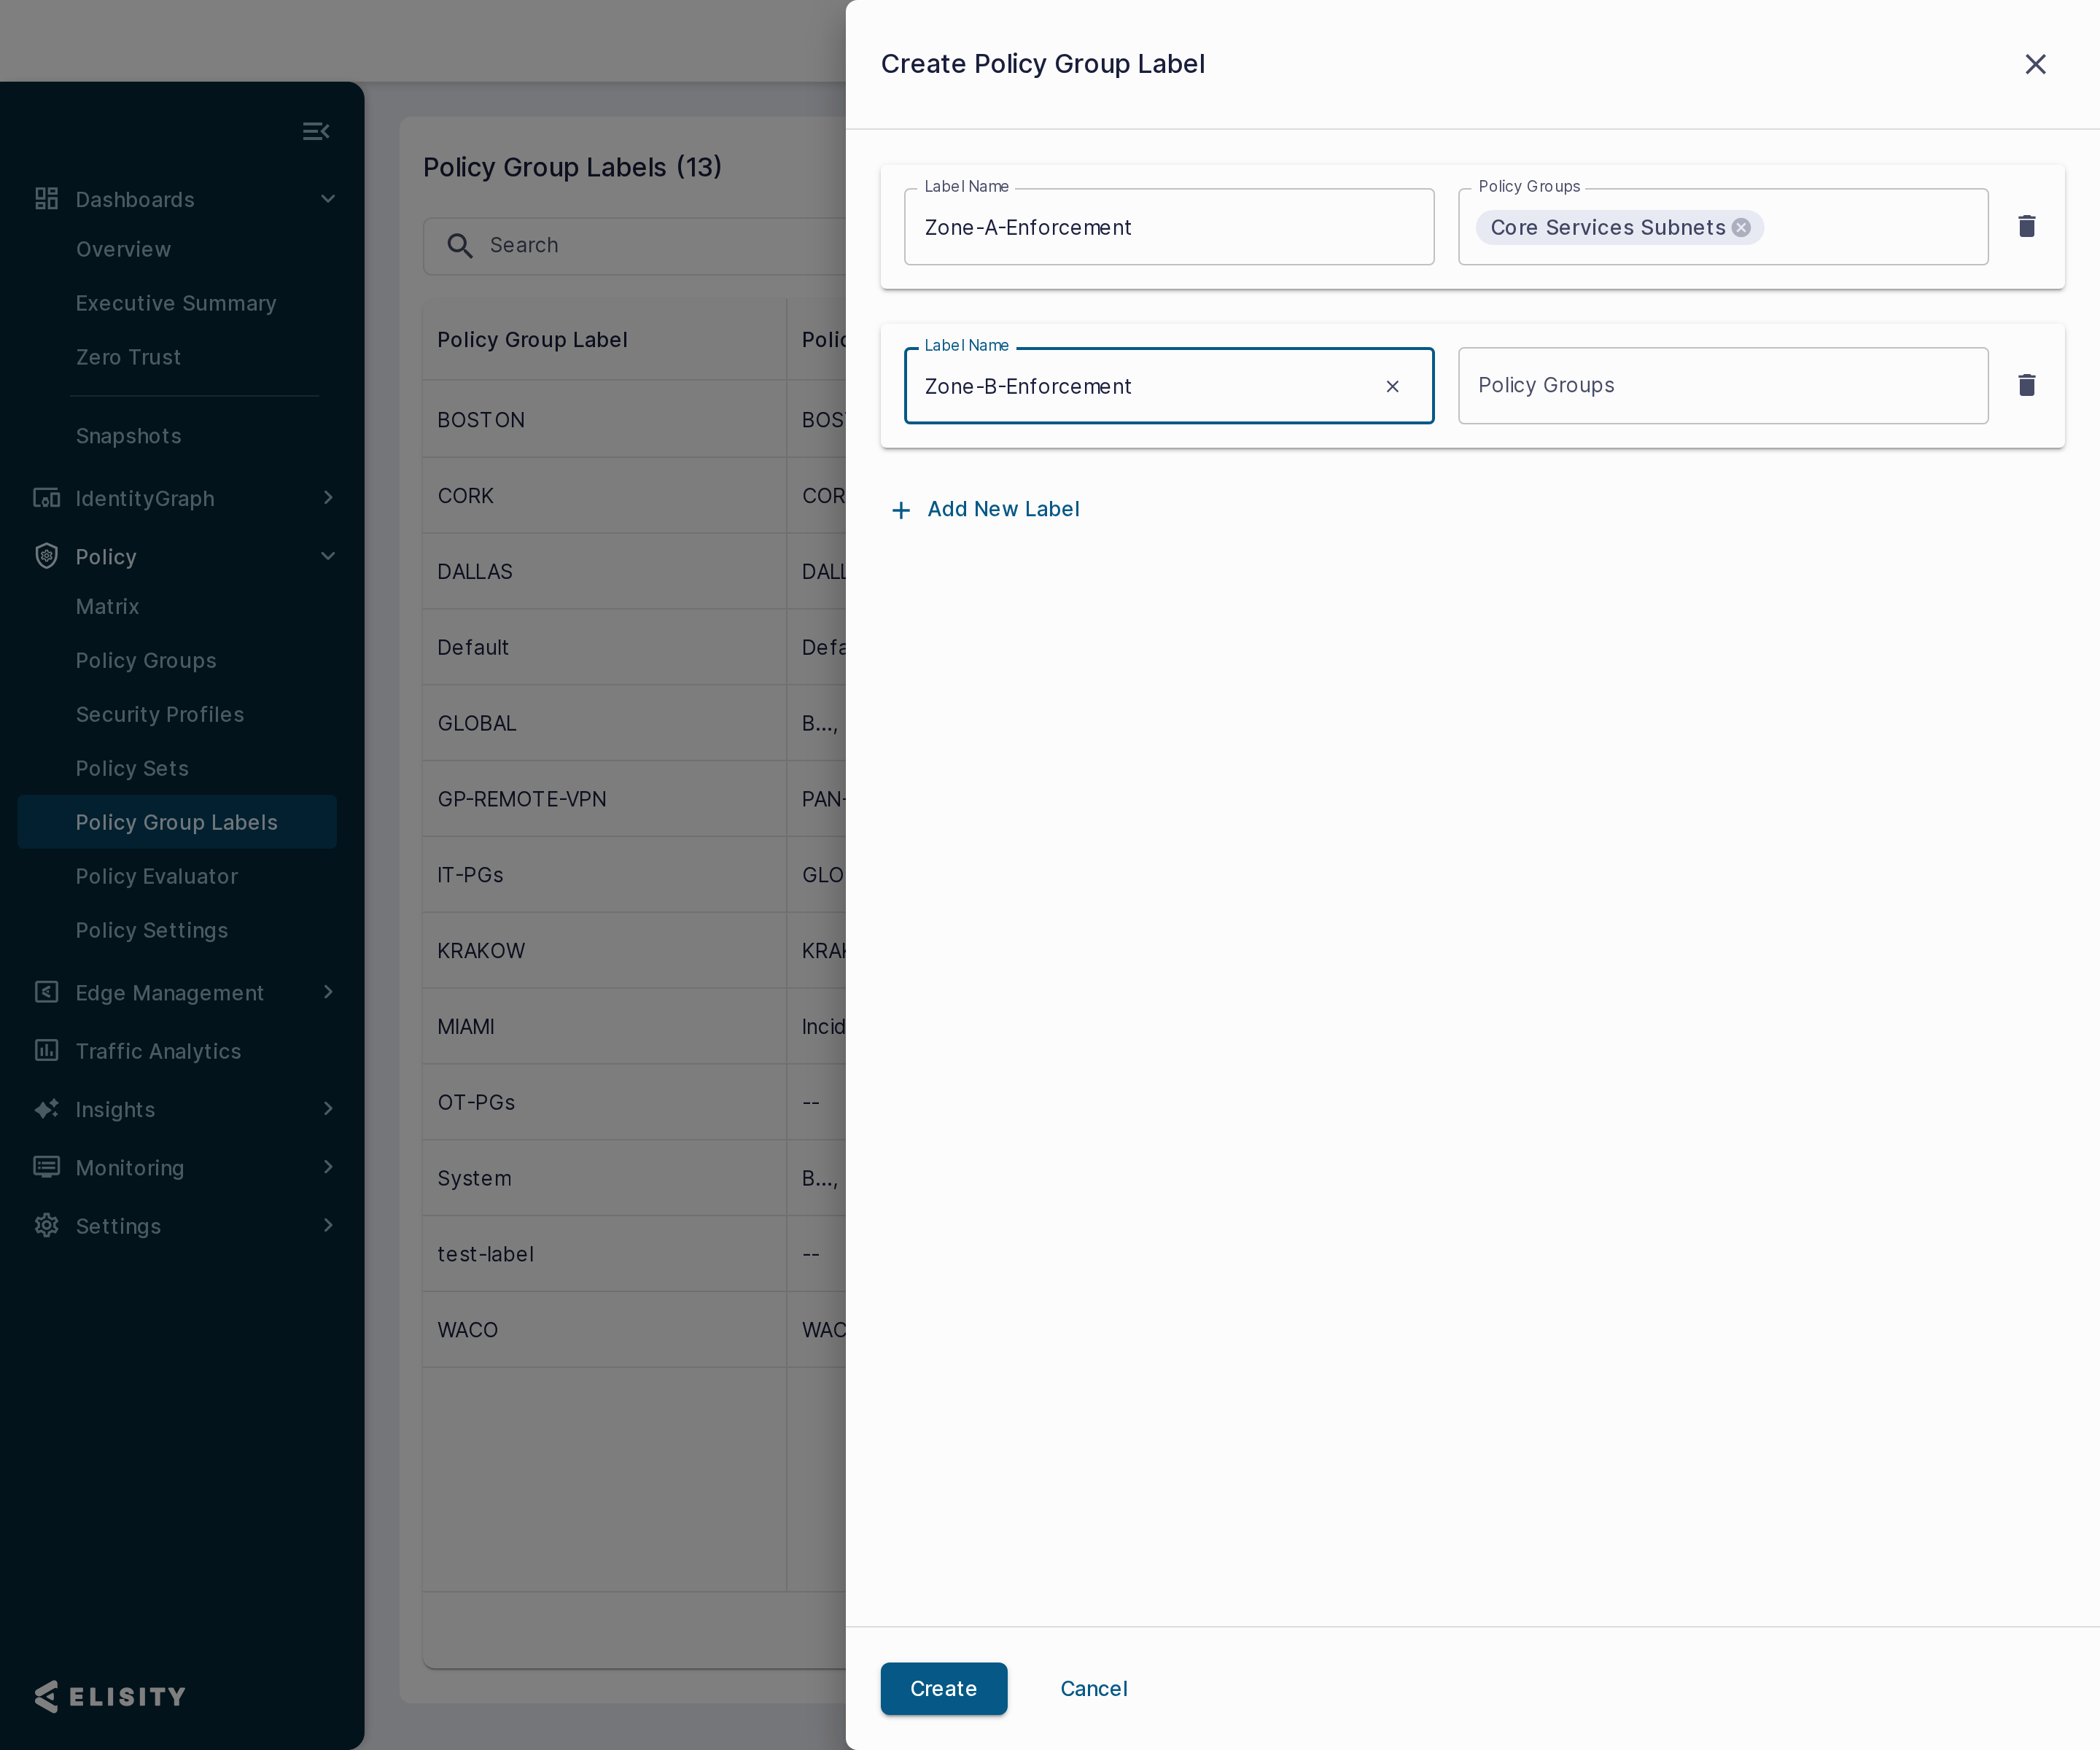Select the Default label row

coord(634,648)
